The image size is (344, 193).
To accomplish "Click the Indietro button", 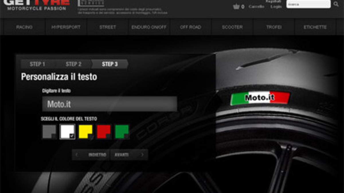I will click(91, 155).
